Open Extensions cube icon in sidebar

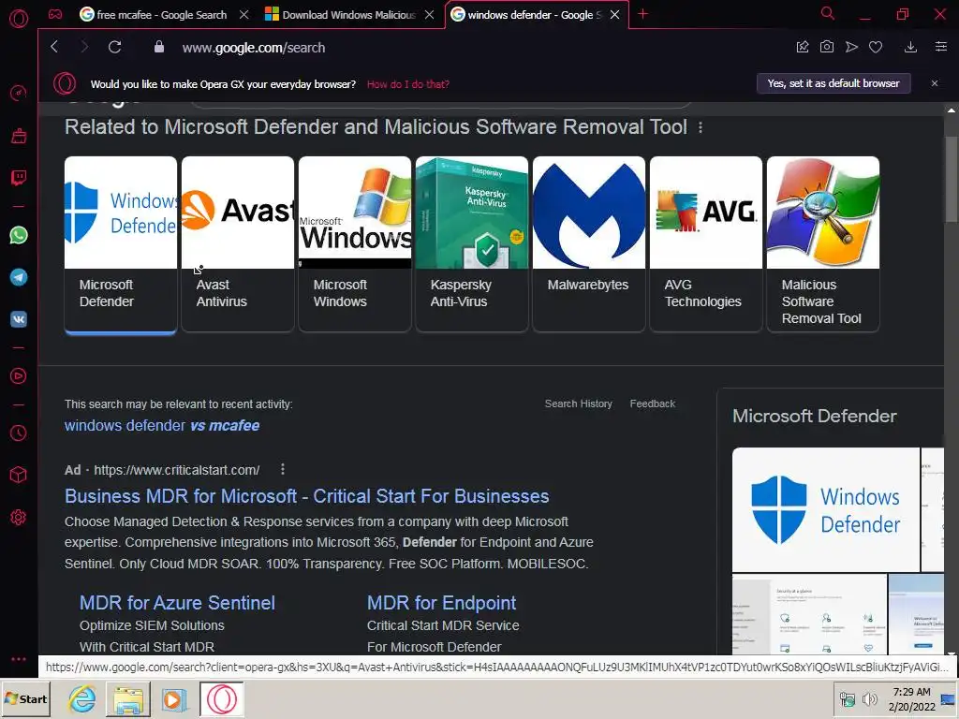19,475
